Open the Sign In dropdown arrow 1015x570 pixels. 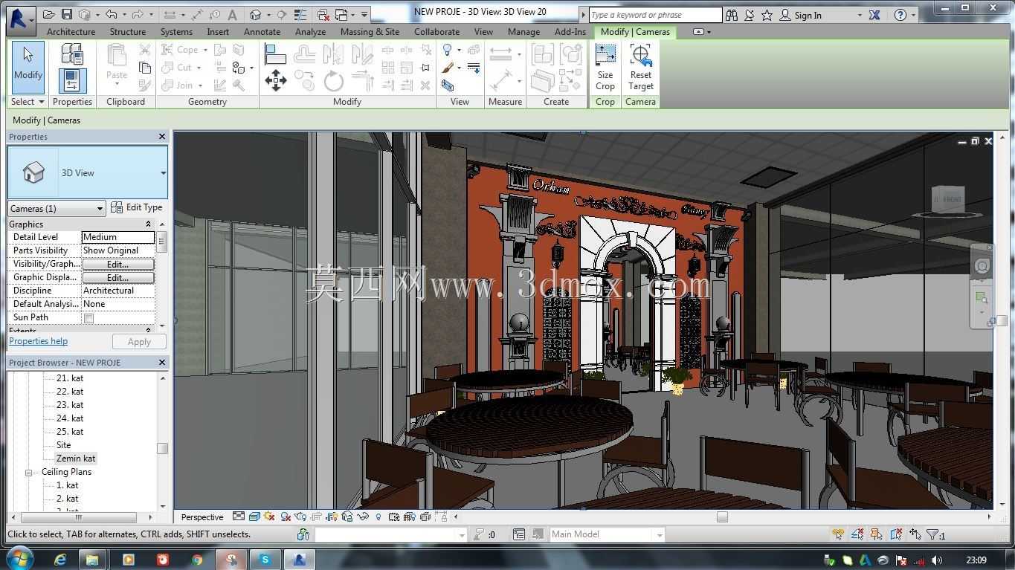860,16
